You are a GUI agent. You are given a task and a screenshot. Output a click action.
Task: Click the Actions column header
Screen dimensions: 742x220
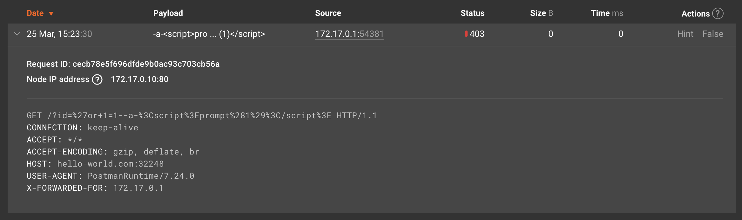coord(696,13)
